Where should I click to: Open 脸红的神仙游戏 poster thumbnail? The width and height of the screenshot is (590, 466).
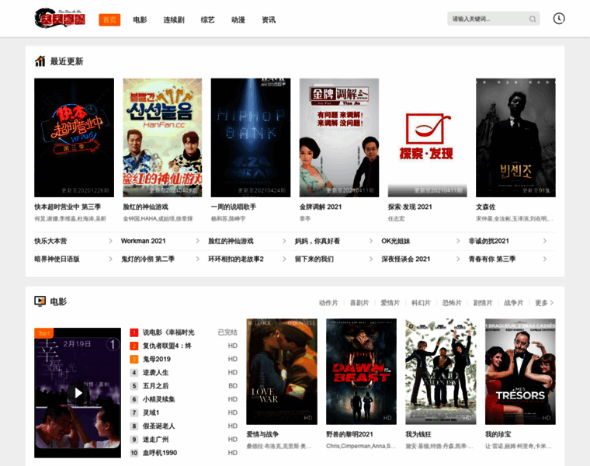(162, 137)
